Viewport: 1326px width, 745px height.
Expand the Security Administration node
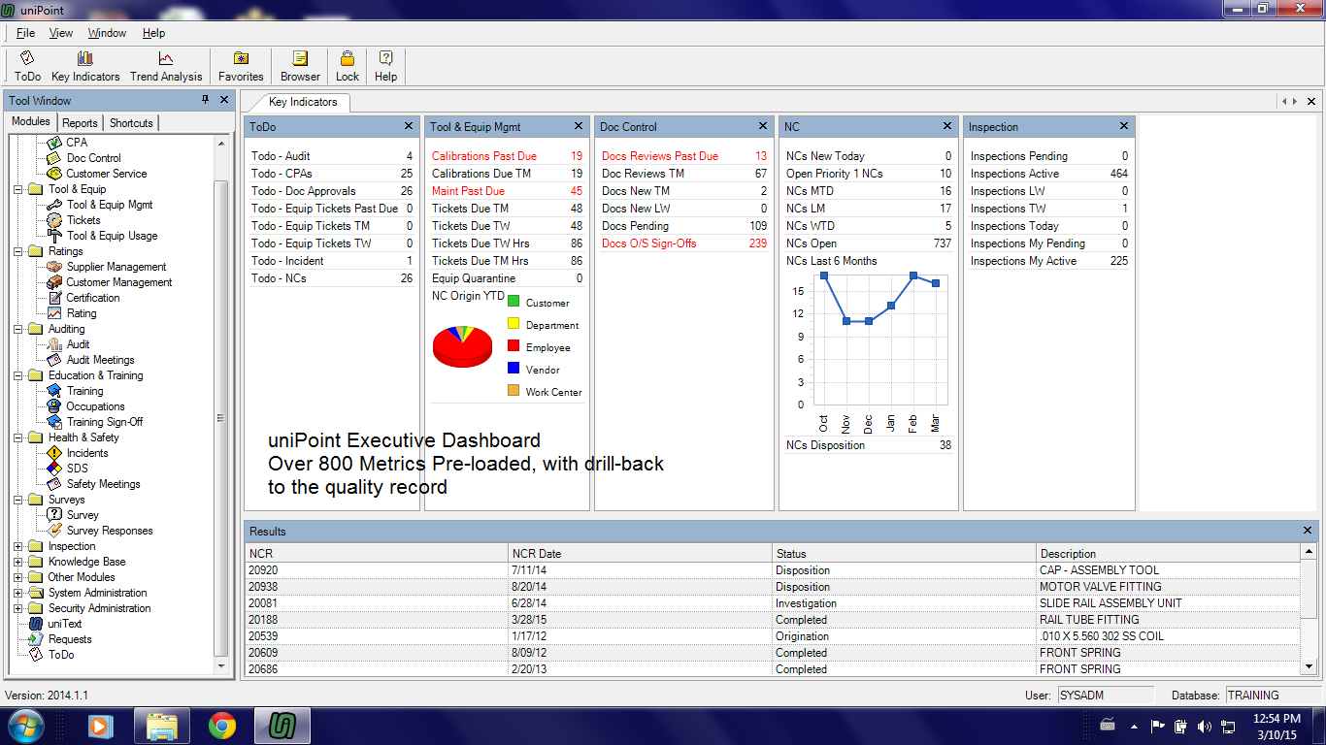(x=18, y=608)
